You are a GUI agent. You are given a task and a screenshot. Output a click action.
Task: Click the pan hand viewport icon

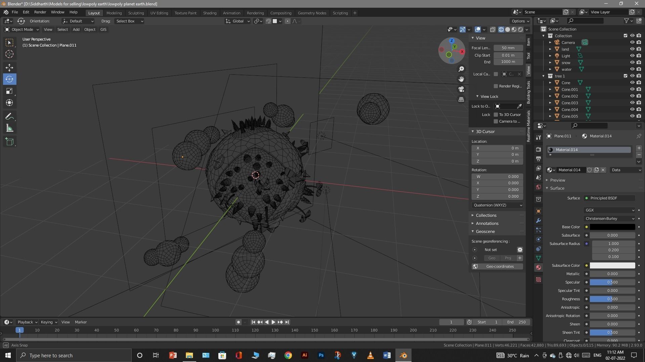[x=461, y=79]
